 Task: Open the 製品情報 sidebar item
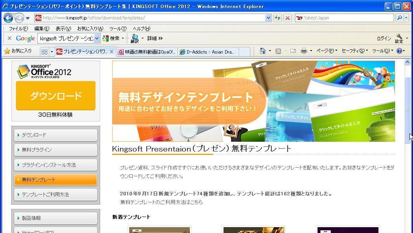(56, 218)
